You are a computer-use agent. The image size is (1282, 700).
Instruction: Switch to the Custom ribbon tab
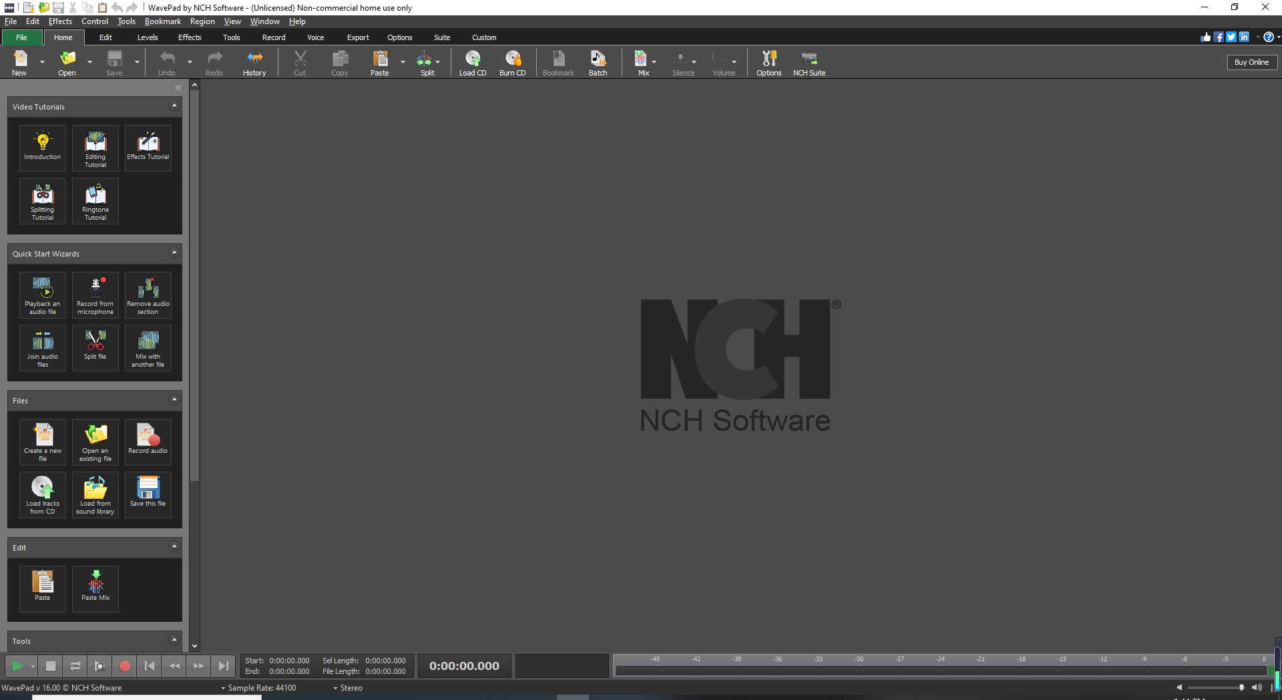pyautogui.click(x=484, y=37)
